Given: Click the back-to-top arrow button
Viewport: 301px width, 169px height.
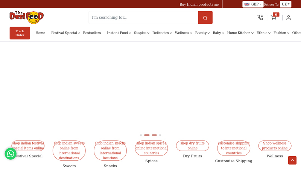Looking at the screenshot, I should coord(292,160).
